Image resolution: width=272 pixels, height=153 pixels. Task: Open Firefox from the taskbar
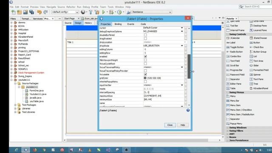coord(35,150)
